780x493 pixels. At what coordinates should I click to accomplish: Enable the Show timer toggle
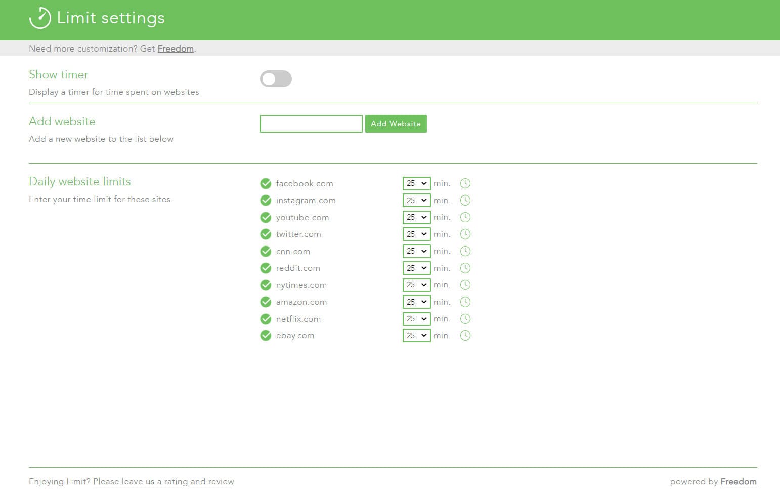(x=276, y=79)
